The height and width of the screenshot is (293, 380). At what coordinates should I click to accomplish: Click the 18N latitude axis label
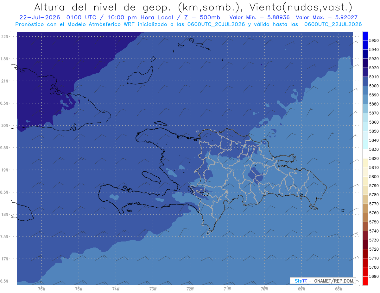(x=4, y=214)
